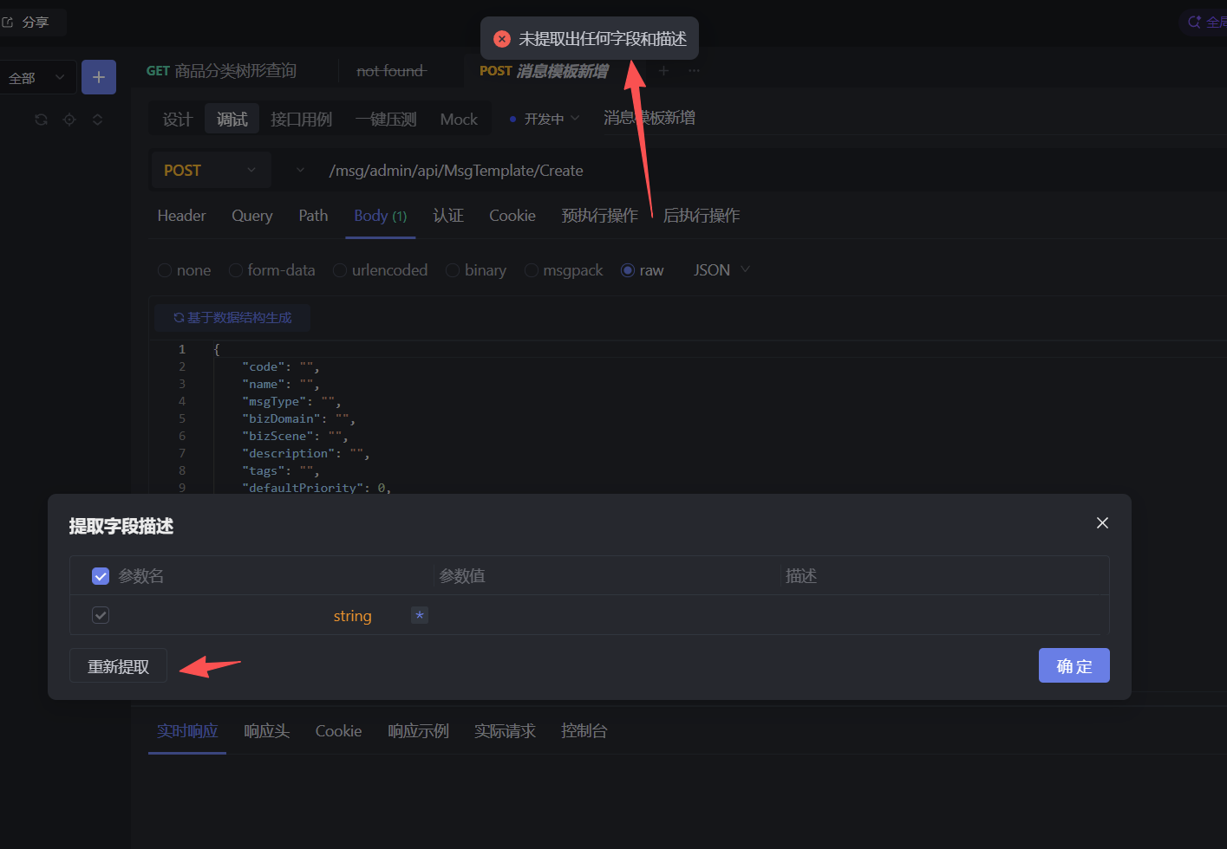Open the response Cookie tab at bottom

tap(338, 731)
